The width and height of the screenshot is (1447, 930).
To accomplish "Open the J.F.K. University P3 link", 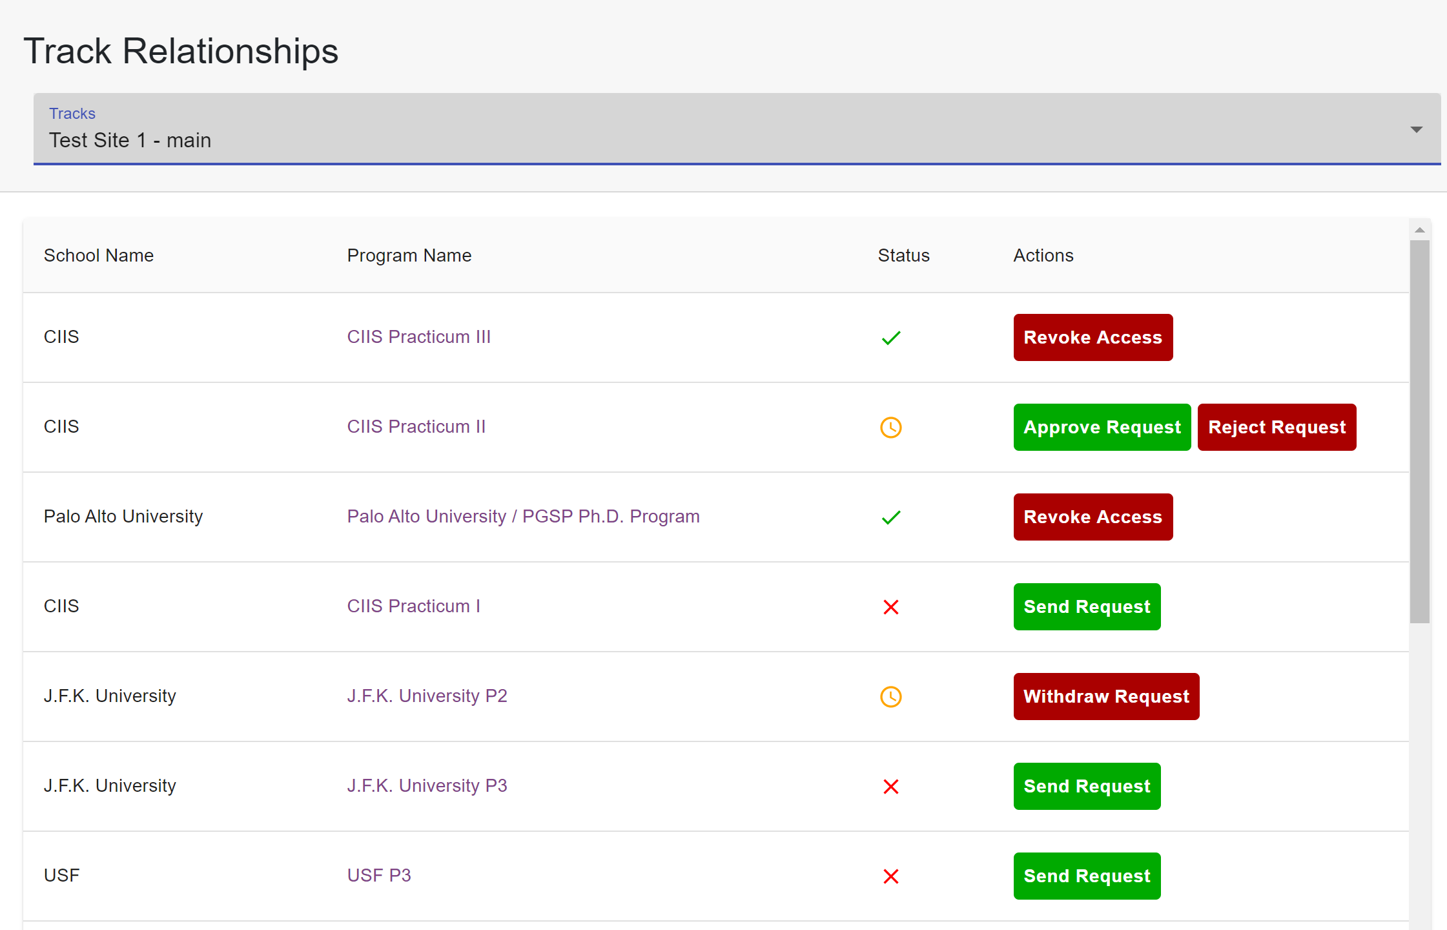I will [427, 786].
